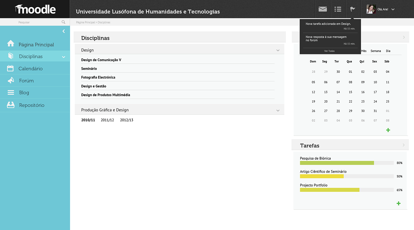Select the 2012/13 year tab
This screenshot has height=230, width=414.
pyautogui.click(x=127, y=120)
